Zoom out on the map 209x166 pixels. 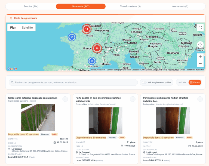click(200, 64)
